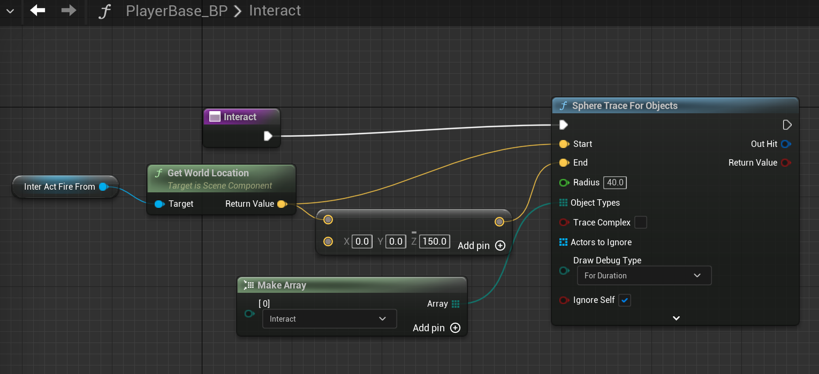Navigate forward with the right arrow
The height and width of the screenshot is (374, 819).
tap(69, 10)
